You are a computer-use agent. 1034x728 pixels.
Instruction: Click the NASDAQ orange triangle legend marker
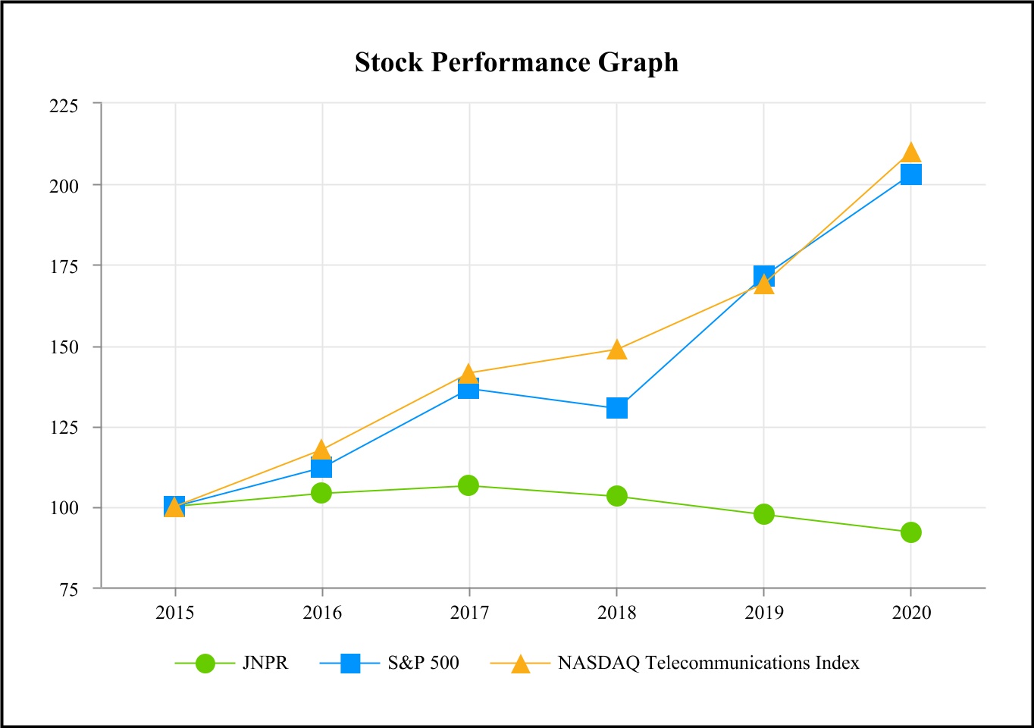(x=520, y=664)
